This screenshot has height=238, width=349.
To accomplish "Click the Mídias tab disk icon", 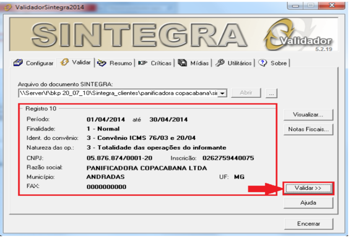I will point(182,63).
